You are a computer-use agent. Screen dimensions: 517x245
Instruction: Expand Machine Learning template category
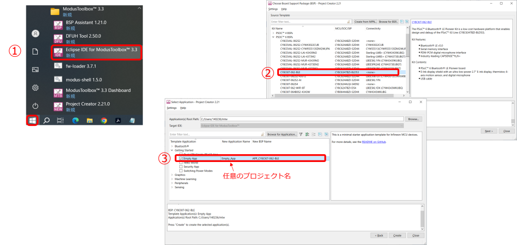(x=172, y=179)
